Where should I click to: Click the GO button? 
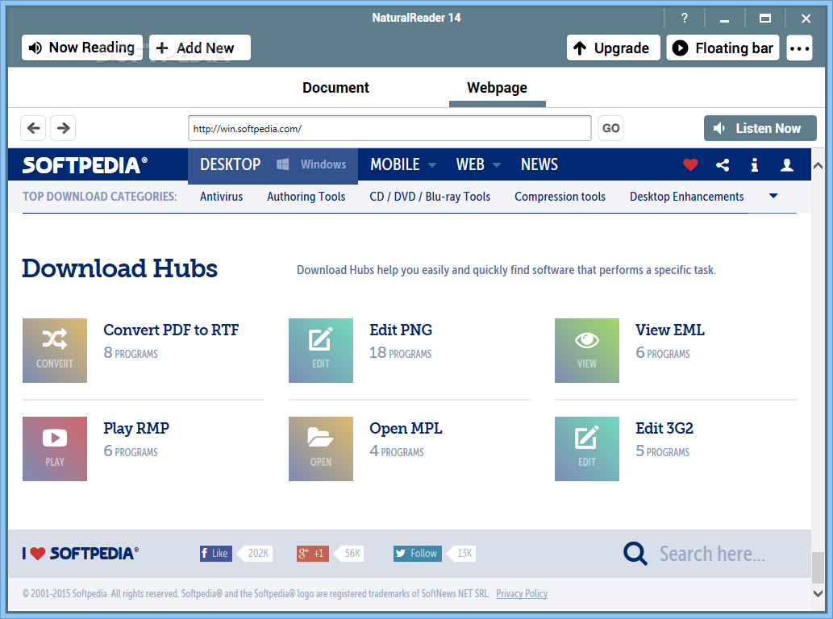610,128
